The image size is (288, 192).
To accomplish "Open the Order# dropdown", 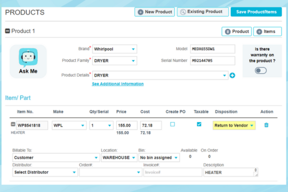I will point(110,172).
